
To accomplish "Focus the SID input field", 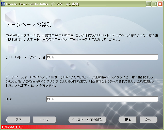I will (x=102, y=99).
